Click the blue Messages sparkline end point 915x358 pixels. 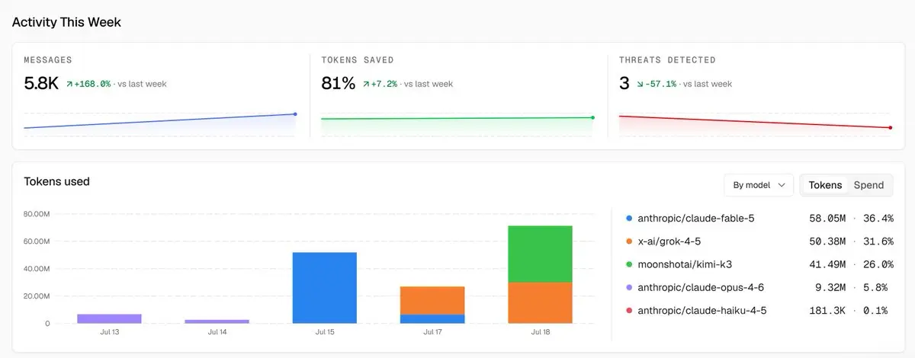point(295,114)
